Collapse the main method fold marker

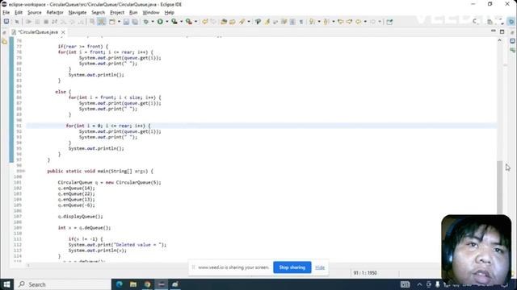(x=23, y=171)
